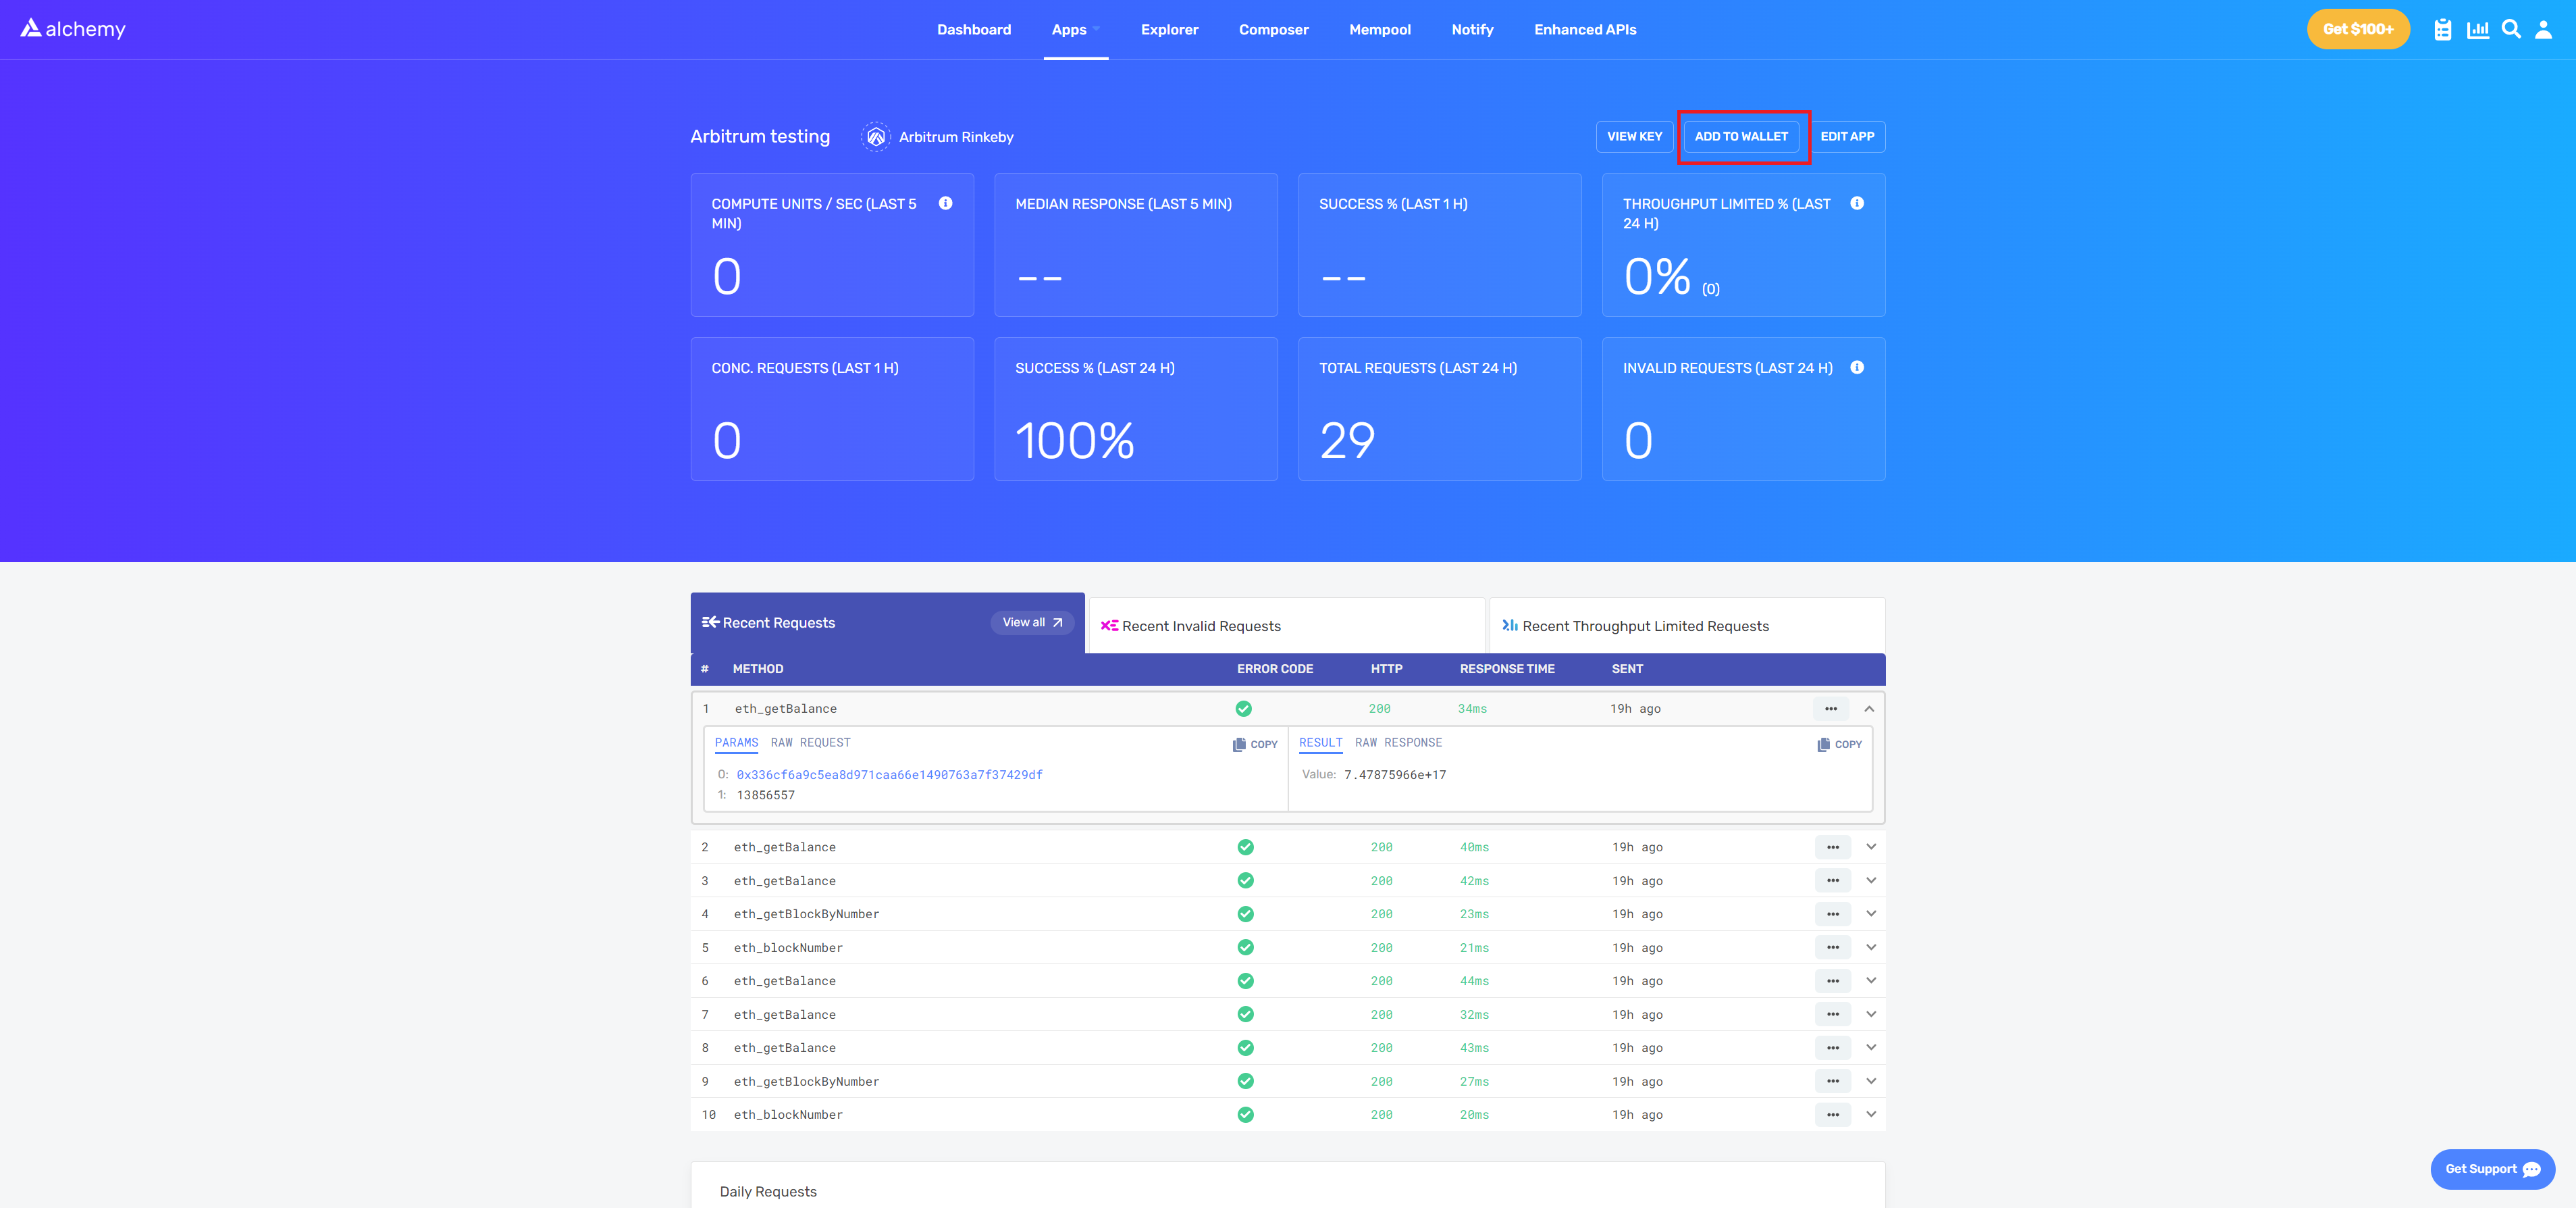Collapse the expanded eth_getBalance request details

pyautogui.click(x=1869, y=709)
